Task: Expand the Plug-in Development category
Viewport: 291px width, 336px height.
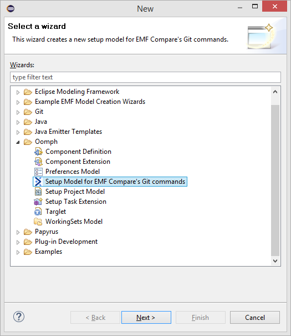Action: [18, 242]
